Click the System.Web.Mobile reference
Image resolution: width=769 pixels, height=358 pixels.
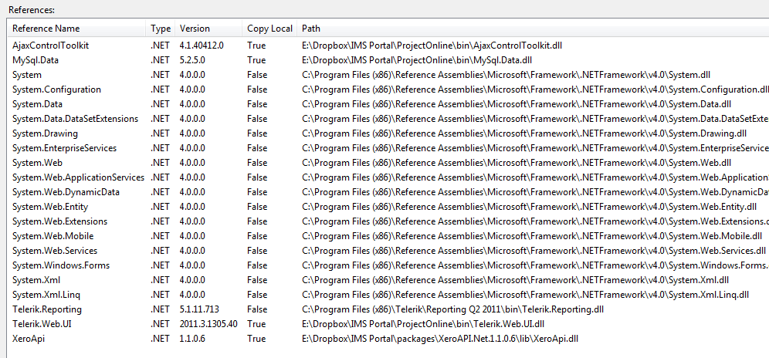53,236
